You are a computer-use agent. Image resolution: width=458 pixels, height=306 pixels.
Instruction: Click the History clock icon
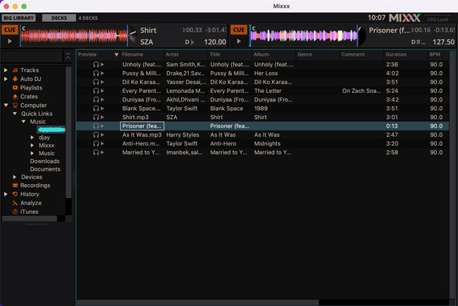pos(16,194)
